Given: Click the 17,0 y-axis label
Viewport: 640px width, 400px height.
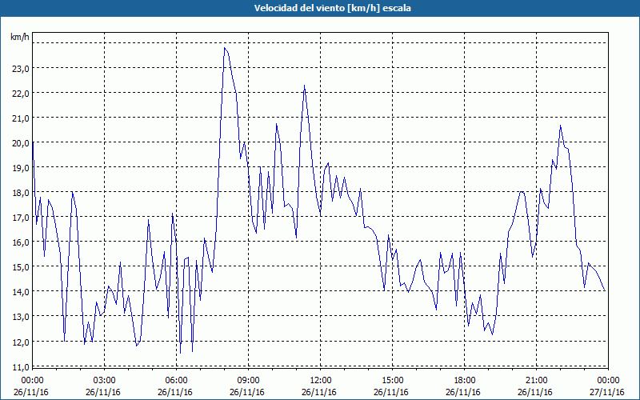Looking at the screenshot, I should (x=21, y=218).
